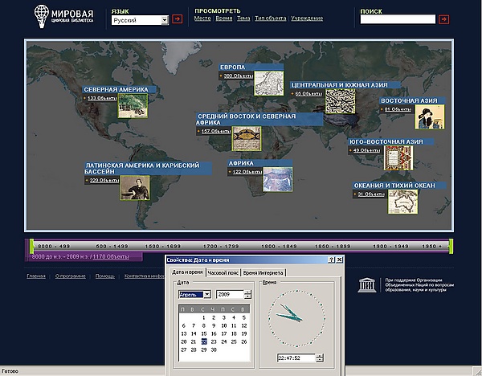Switch to the Часовой пояс tab
Screen dimensions: 482x376
point(223,273)
